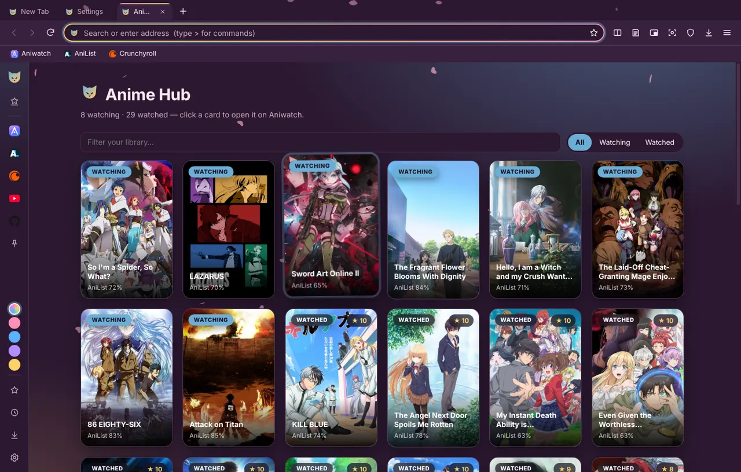The image size is (741, 472).
Task: Click the 'Filter your library...' input
Action: (320, 142)
